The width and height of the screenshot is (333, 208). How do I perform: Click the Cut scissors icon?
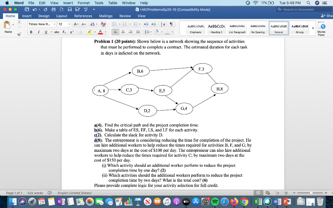pos(19,22)
